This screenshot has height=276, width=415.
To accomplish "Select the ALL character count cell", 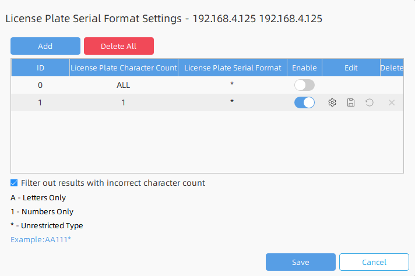I will coord(124,85).
